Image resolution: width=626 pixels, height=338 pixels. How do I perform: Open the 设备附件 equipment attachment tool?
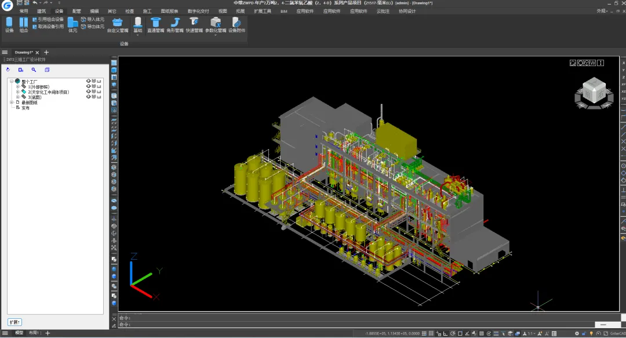click(236, 24)
